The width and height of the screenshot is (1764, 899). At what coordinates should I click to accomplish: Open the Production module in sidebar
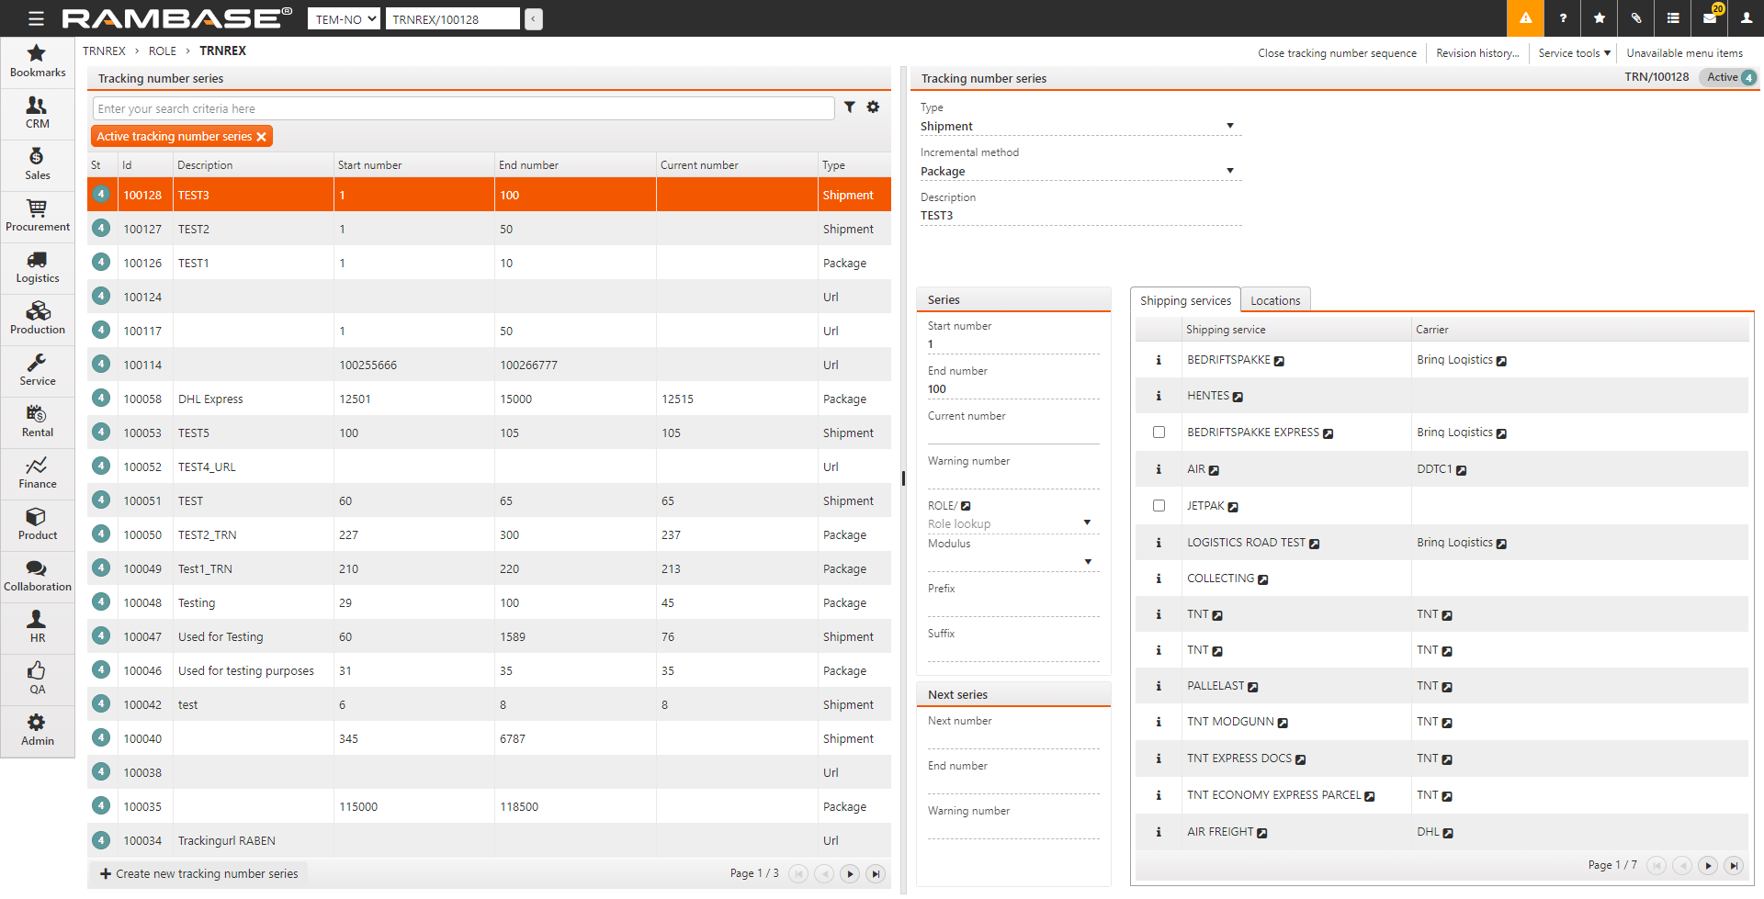point(37,319)
